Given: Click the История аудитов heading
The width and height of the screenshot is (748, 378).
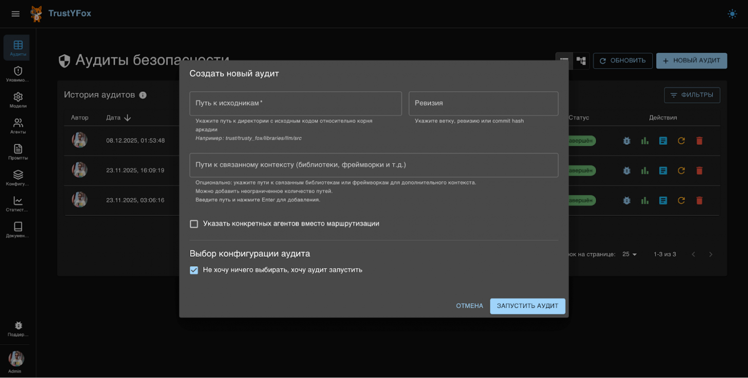Looking at the screenshot, I should pyautogui.click(x=99, y=95).
